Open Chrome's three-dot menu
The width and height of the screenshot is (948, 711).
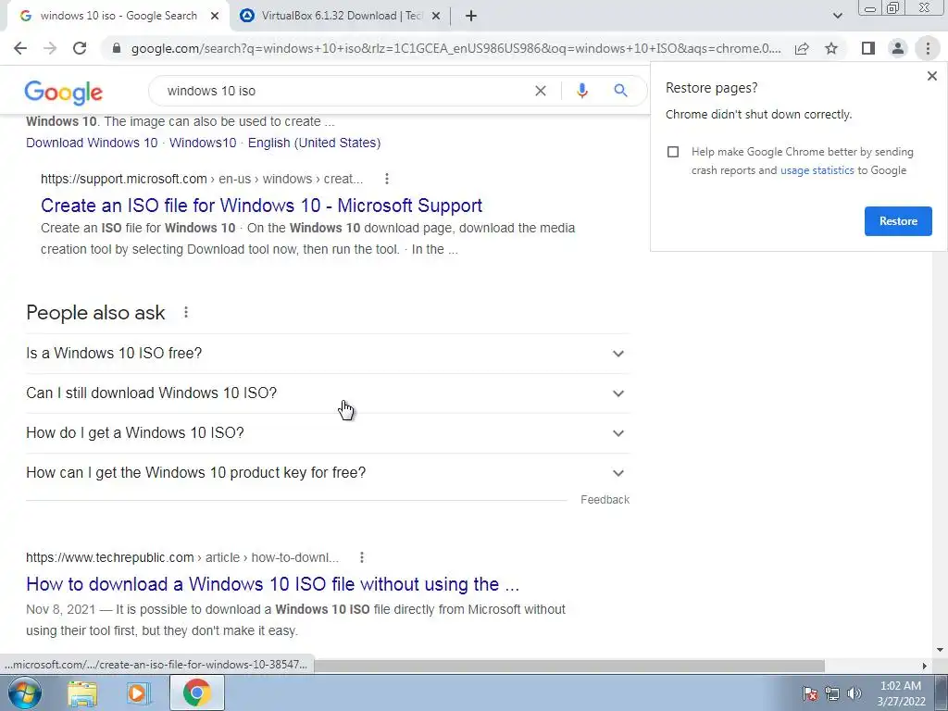click(928, 48)
